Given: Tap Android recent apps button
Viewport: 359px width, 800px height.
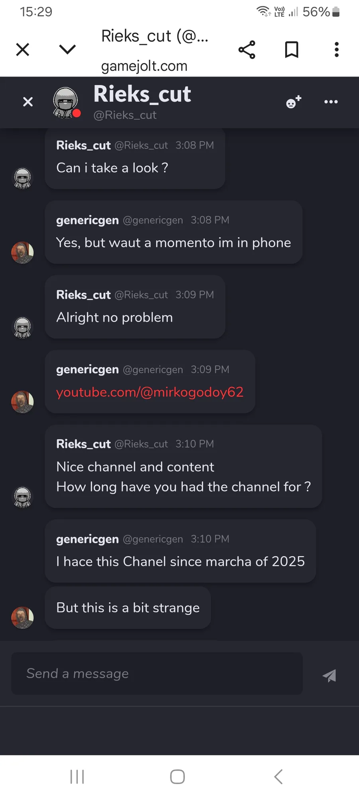Looking at the screenshot, I should (x=77, y=776).
